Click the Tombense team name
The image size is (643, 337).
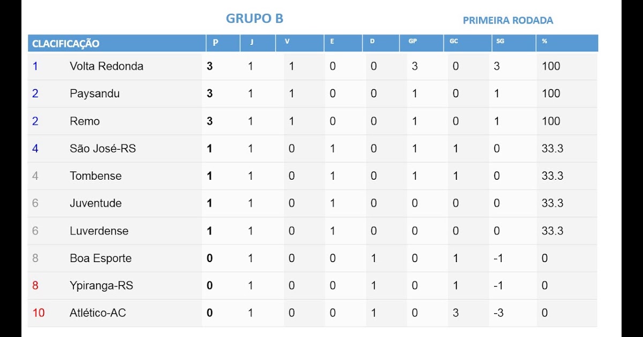95,176
